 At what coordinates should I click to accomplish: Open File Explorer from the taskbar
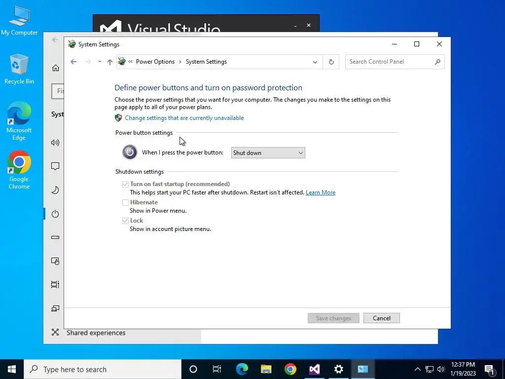tap(266, 369)
